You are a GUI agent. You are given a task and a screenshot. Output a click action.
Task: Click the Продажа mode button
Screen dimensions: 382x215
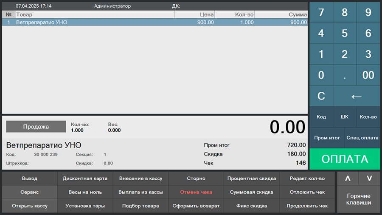pyautogui.click(x=36, y=127)
